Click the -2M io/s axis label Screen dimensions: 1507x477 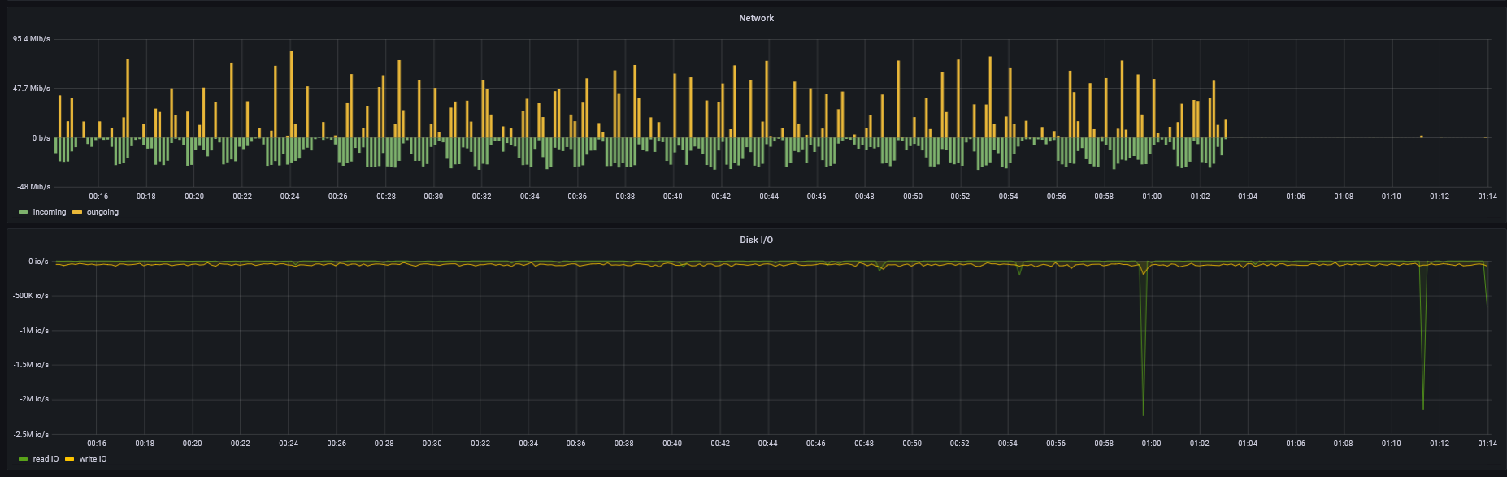pyautogui.click(x=34, y=399)
